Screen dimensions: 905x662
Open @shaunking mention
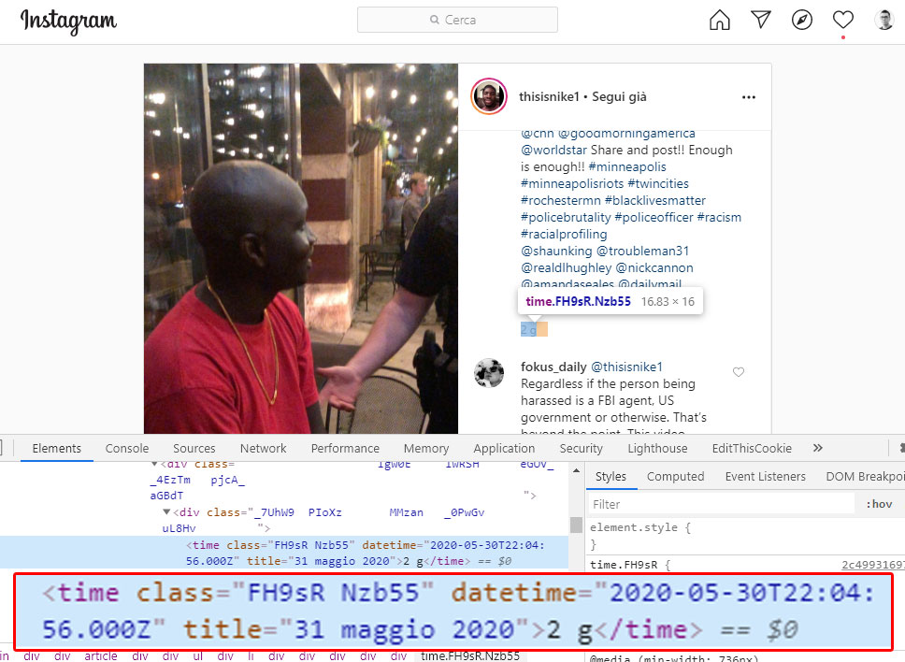(x=556, y=252)
